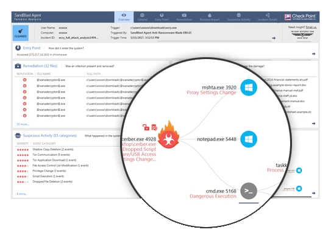
Task: Click the Proxy Settings Change label
Action: [x=212, y=93]
